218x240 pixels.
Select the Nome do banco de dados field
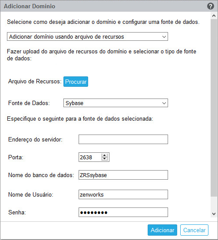(123, 175)
